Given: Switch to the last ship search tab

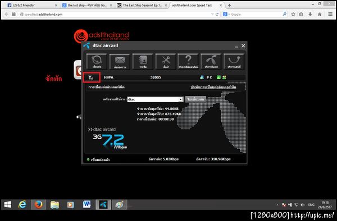Looking at the screenshot, I should pyautogui.click(x=87, y=5).
